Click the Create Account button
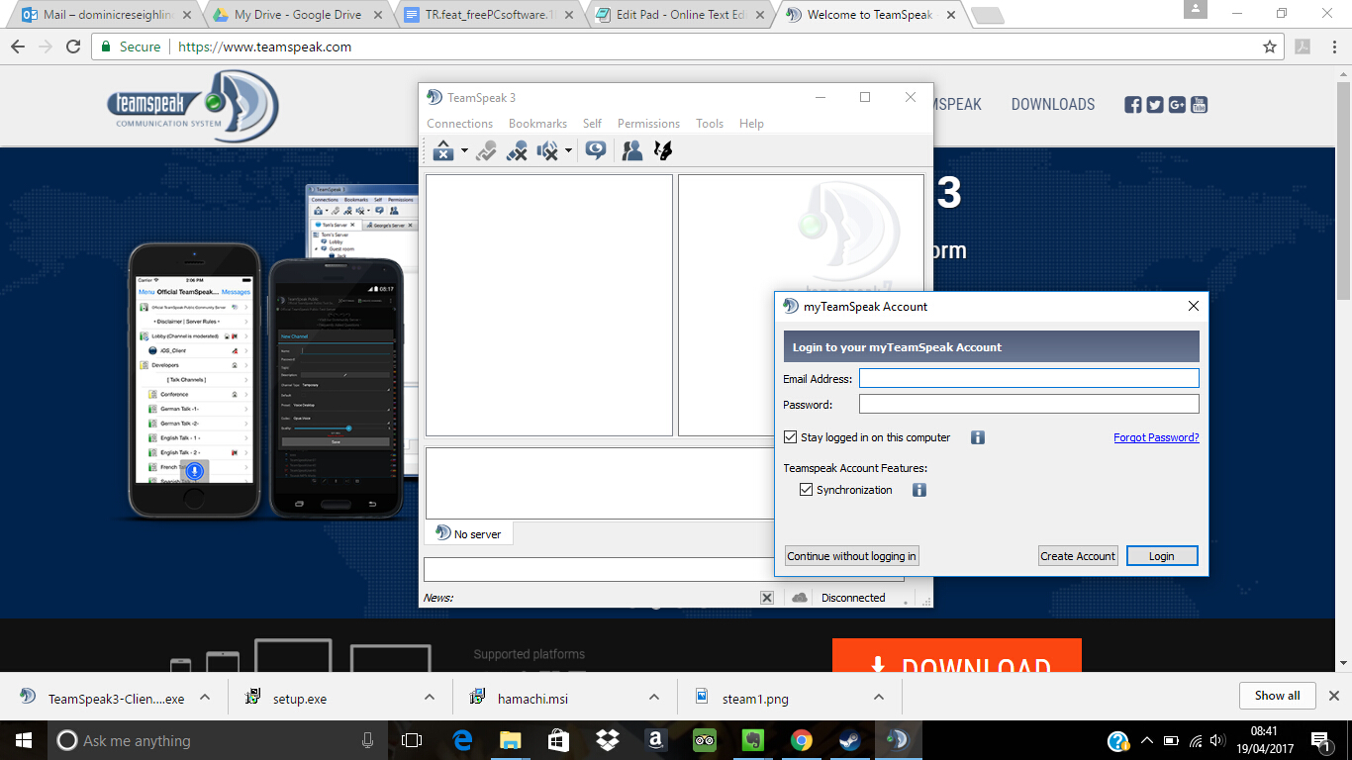Image resolution: width=1352 pixels, height=760 pixels. coord(1078,556)
